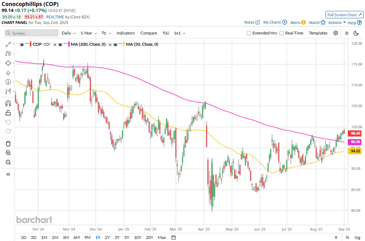The height and width of the screenshot is (241, 365).
Task: Click the yellow MA 50 color swatch
Action: pos(124,44)
